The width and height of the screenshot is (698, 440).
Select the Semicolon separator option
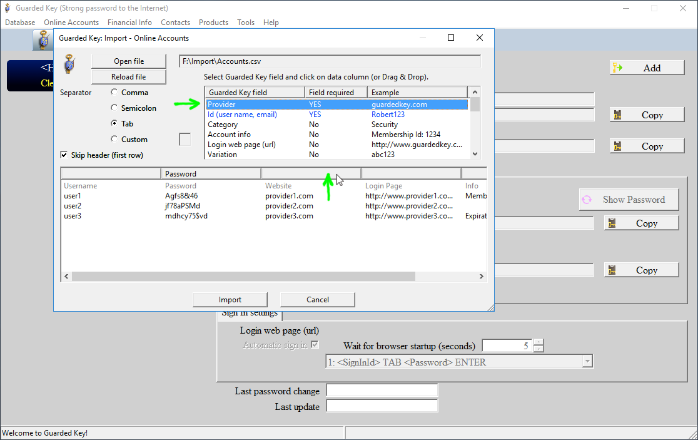pyautogui.click(x=114, y=108)
